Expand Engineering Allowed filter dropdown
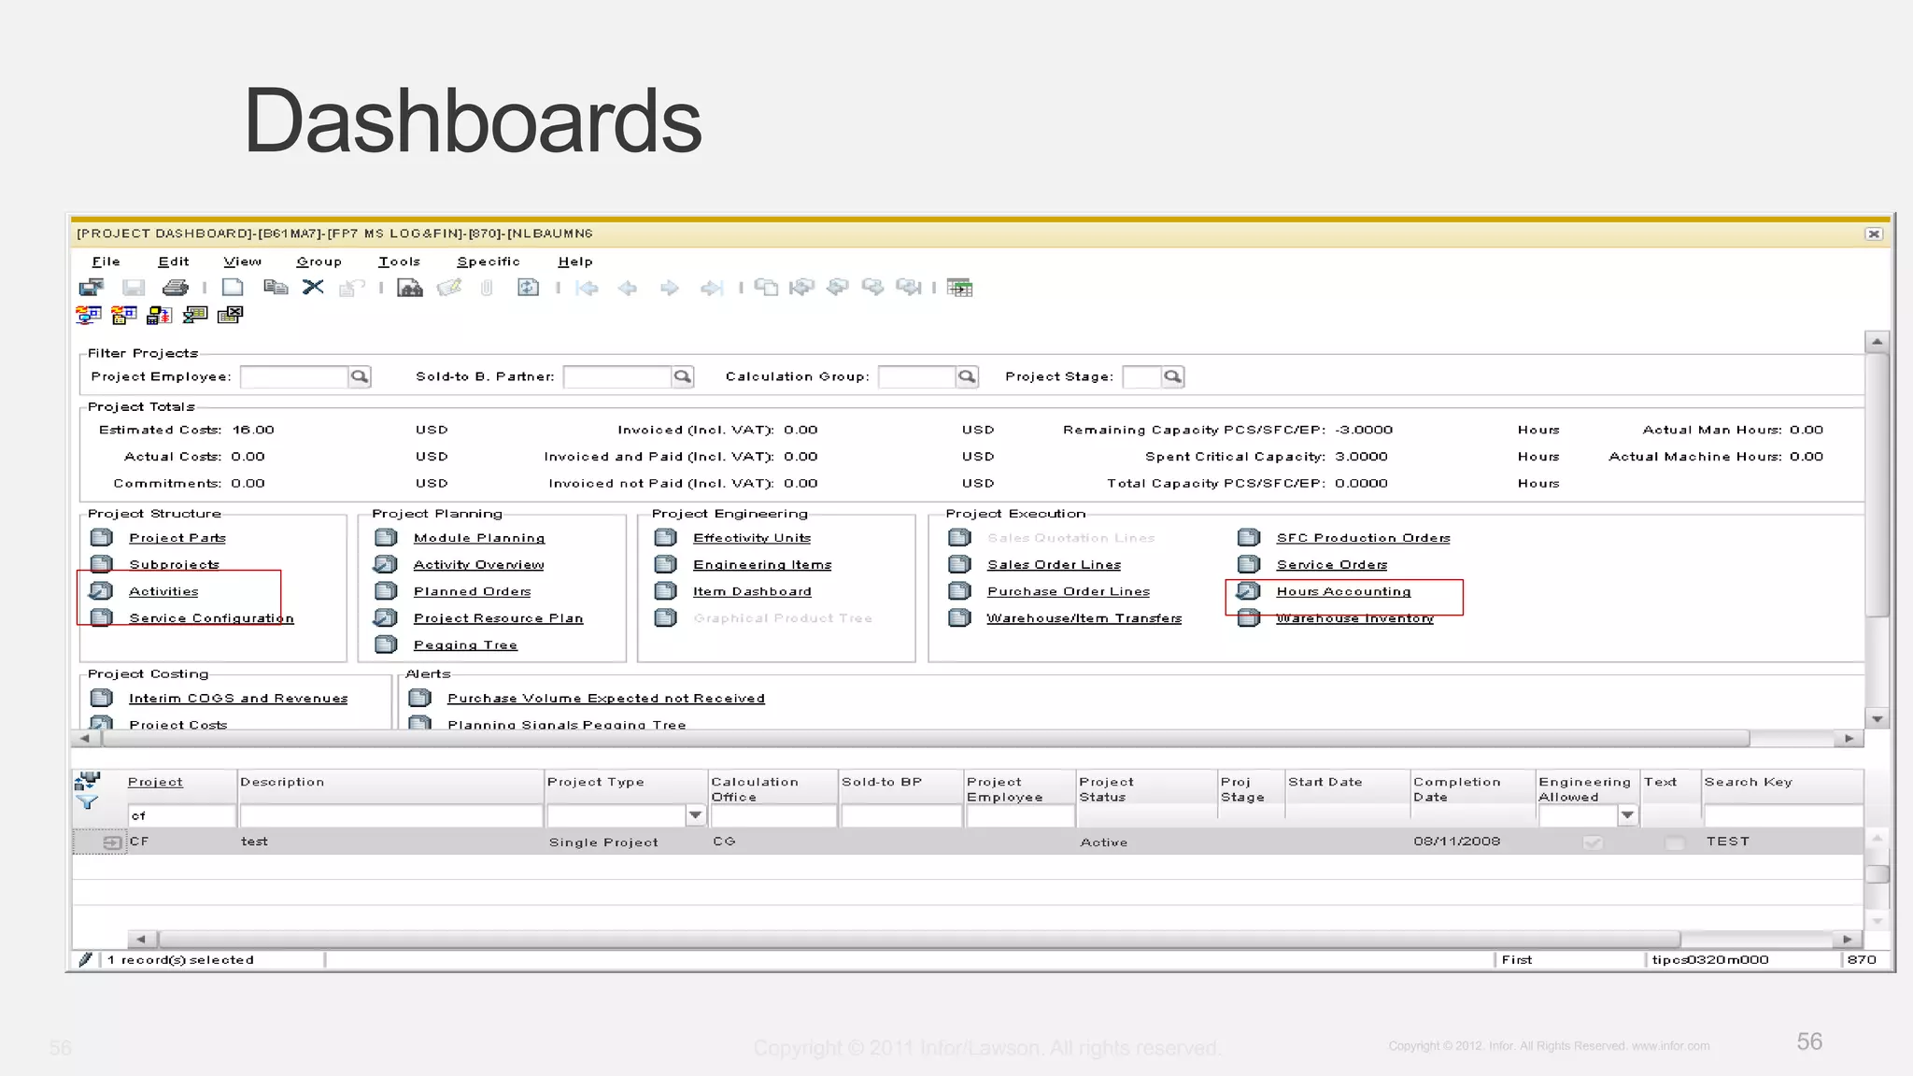 [x=1627, y=815]
